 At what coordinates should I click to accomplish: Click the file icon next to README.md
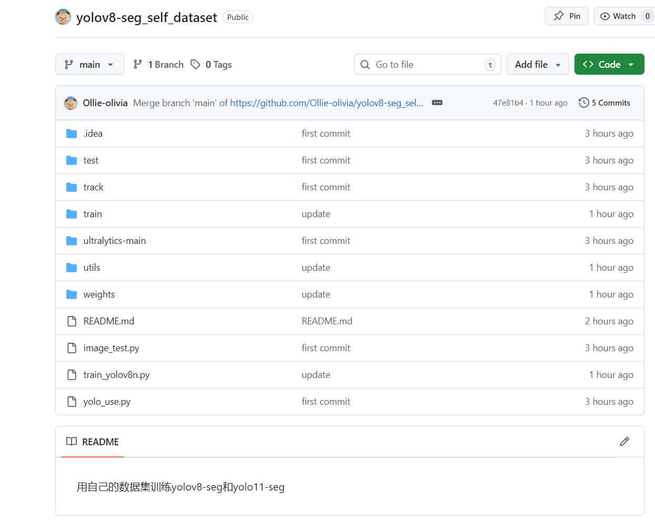click(72, 321)
